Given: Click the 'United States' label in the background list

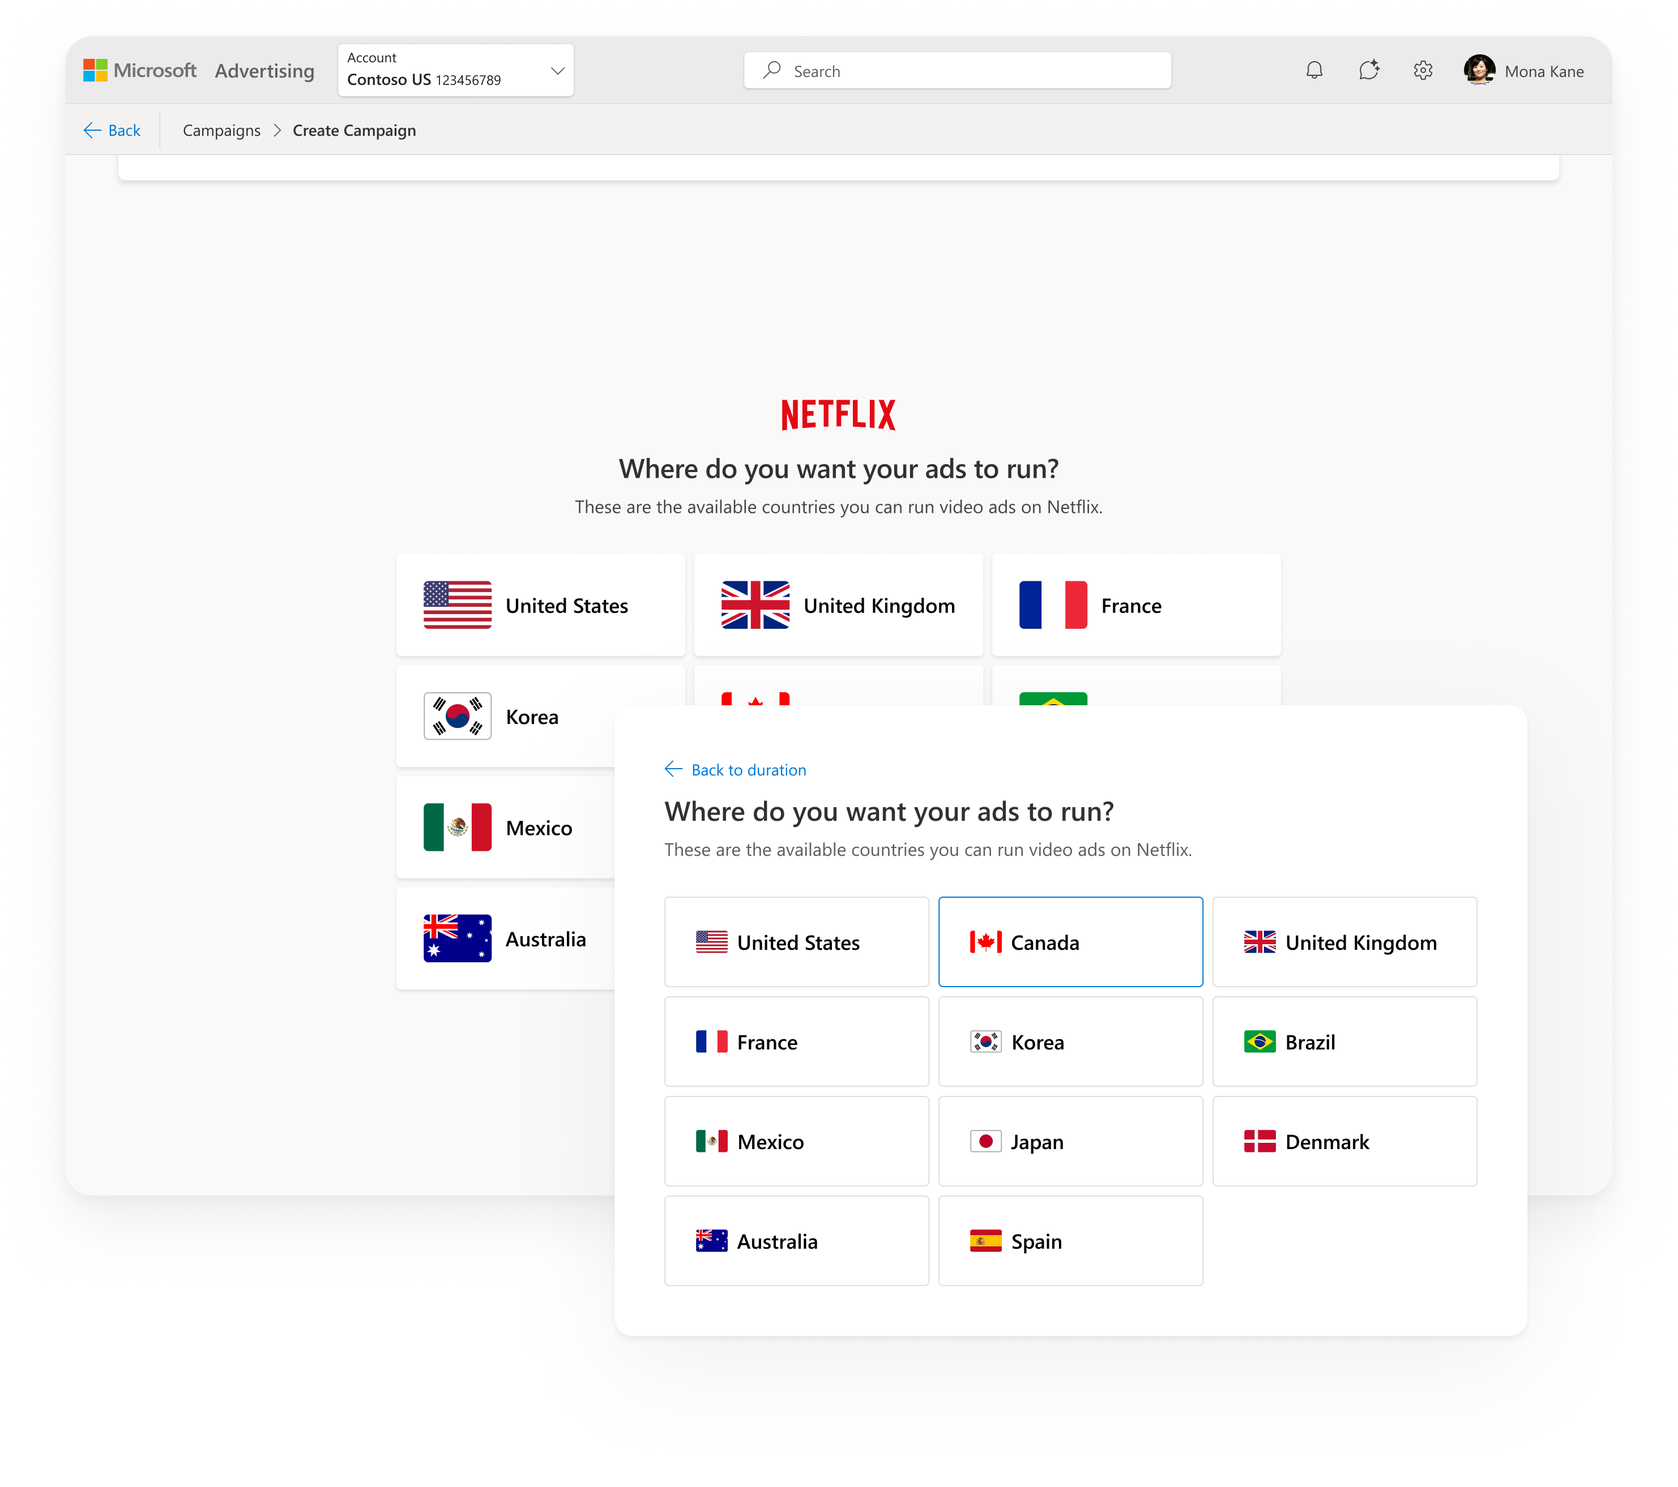Looking at the screenshot, I should tap(566, 606).
